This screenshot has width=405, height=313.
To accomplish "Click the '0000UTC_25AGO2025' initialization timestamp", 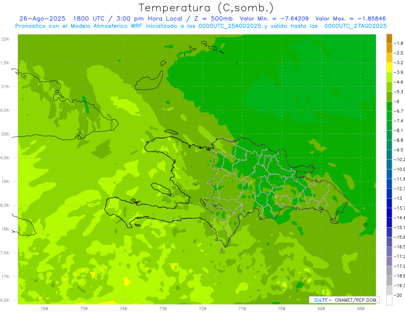I will click(x=230, y=26).
